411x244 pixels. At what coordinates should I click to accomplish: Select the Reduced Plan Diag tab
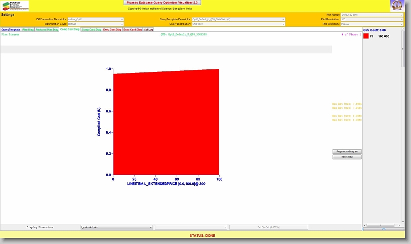(47, 30)
